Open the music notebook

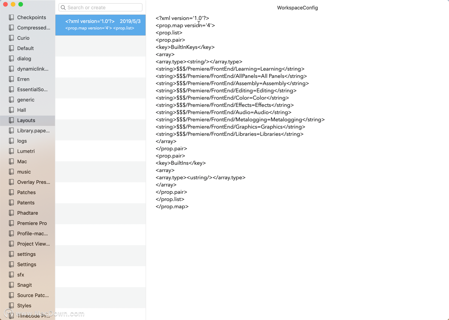(24, 172)
